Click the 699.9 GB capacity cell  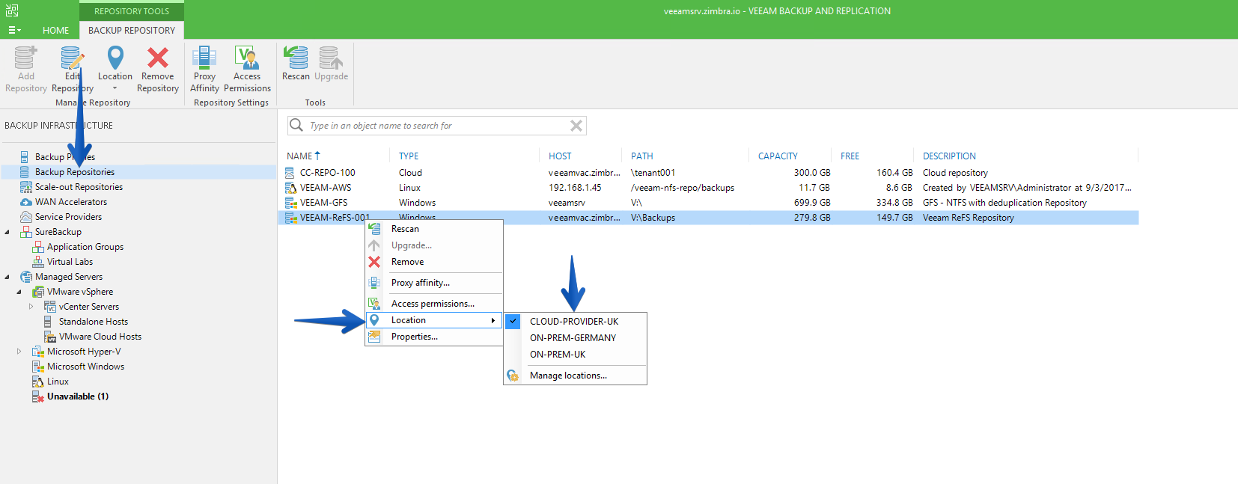pos(812,203)
